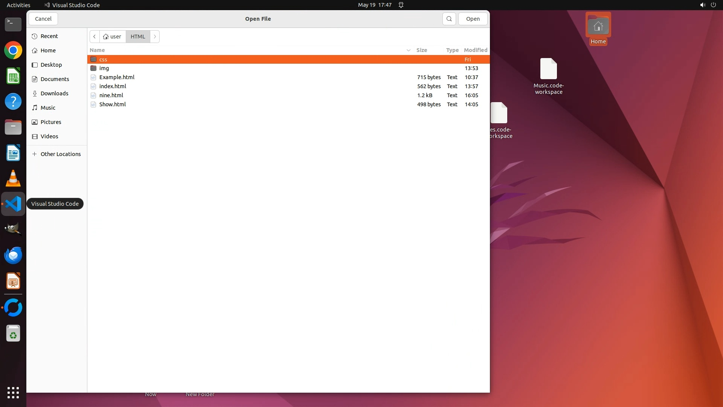This screenshot has width=723, height=407.
Task: Click the search magnifier icon in dialog header
Action: (x=449, y=19)
